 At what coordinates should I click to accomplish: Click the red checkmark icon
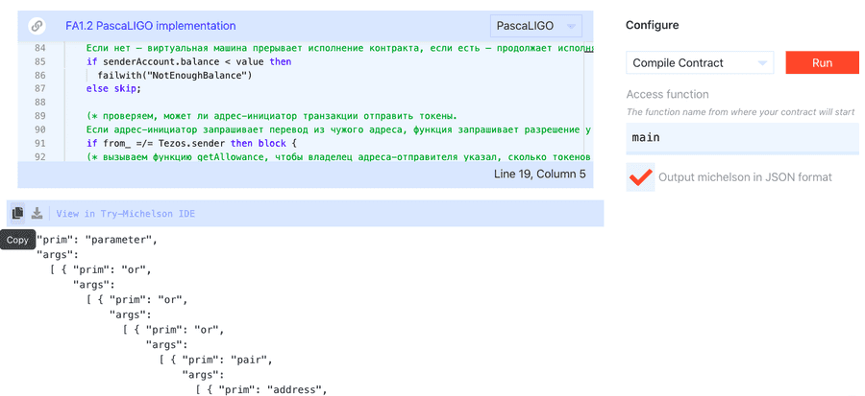point(639,177)
